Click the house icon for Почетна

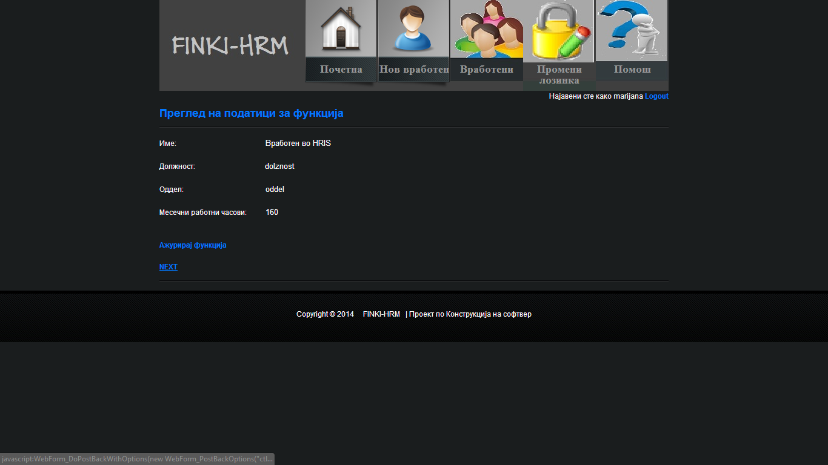[341, 28]
